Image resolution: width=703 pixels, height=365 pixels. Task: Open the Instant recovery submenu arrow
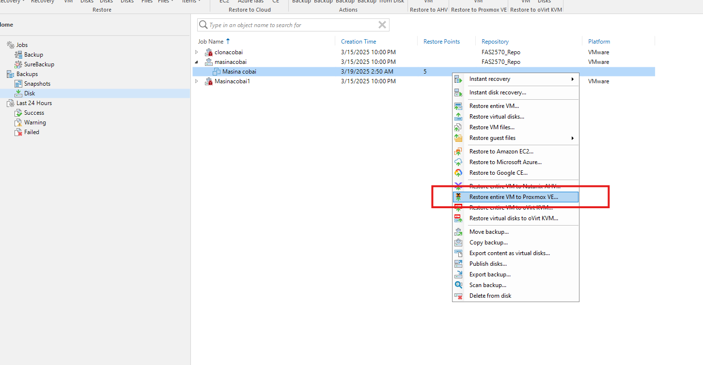click(572, 79)
